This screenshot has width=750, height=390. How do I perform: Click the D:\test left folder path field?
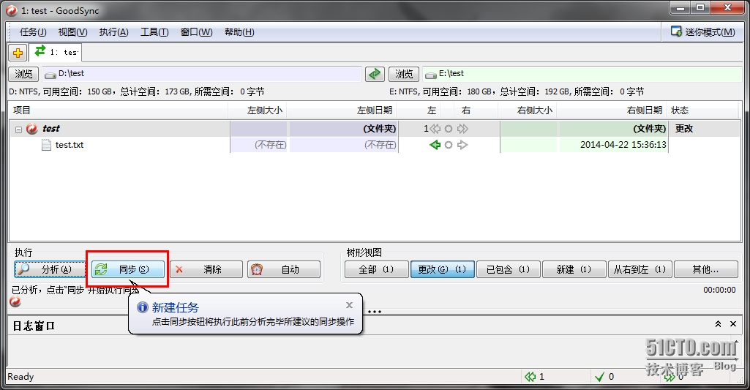201,74
